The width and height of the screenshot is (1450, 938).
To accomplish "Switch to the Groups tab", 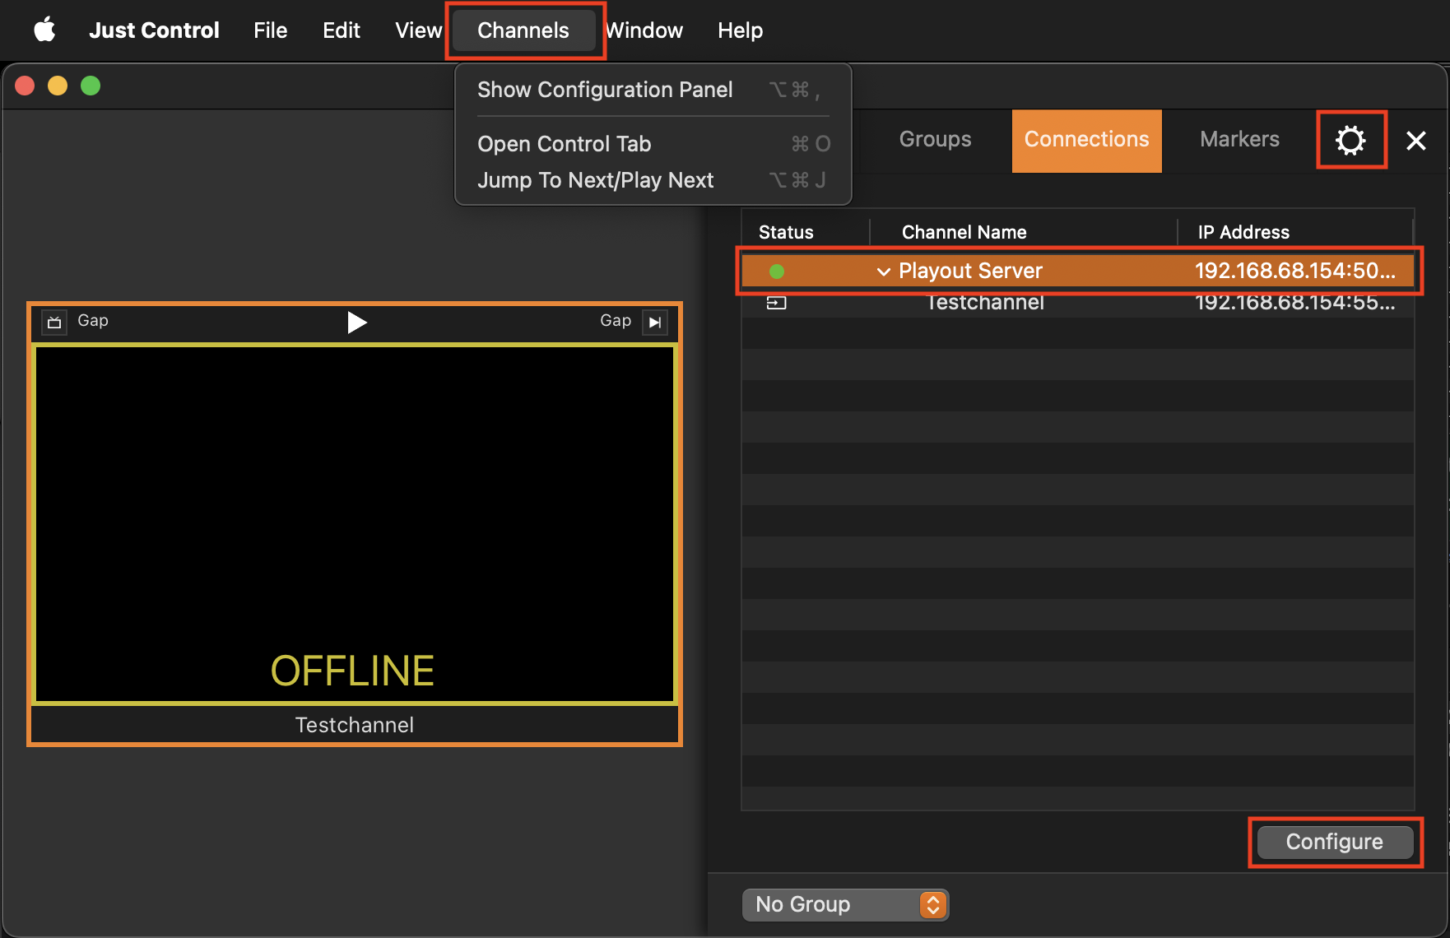I will pos(935,139).
